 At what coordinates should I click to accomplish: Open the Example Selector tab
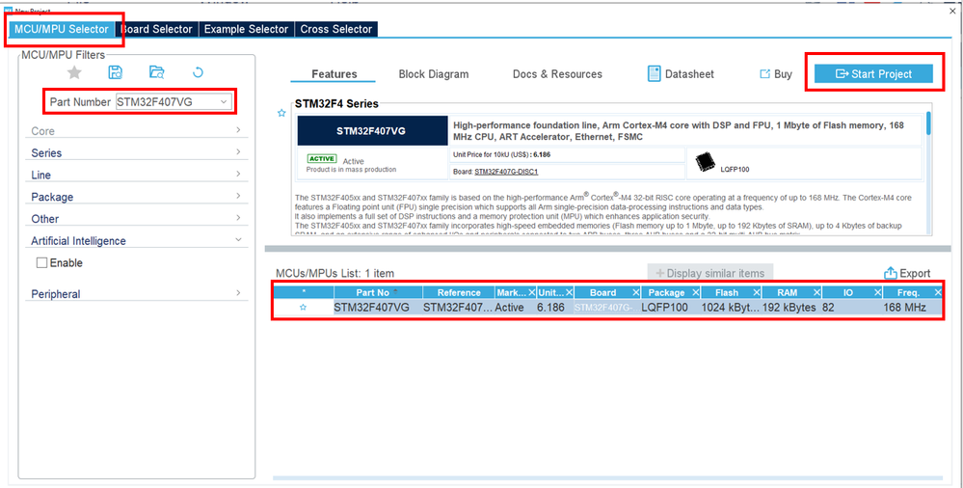pos(246,29)
